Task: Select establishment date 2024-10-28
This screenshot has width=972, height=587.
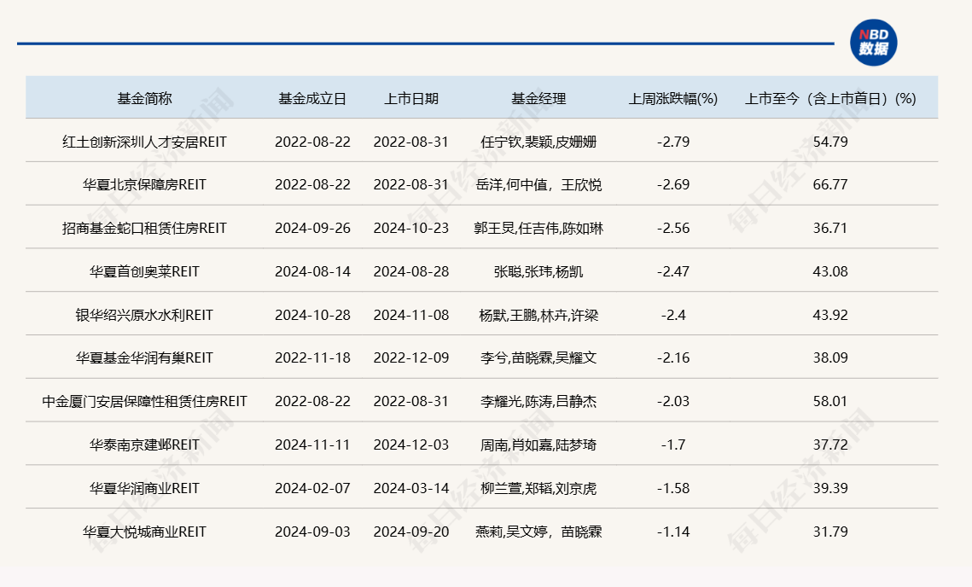Action: (x=312, y=315)
